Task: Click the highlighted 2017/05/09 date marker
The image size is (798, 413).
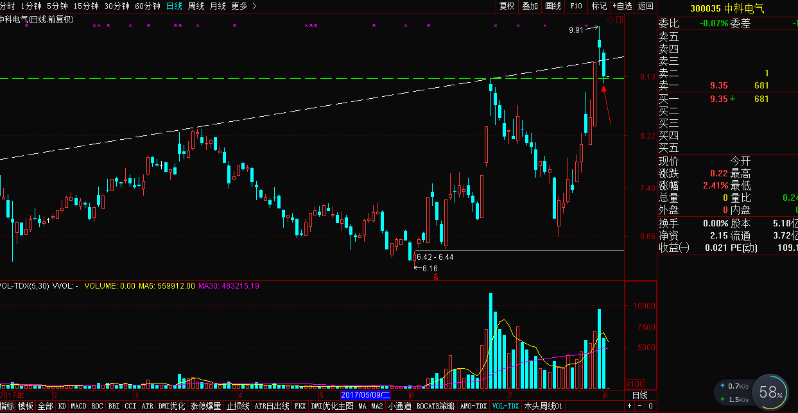Action: click(x=365, y=395)
